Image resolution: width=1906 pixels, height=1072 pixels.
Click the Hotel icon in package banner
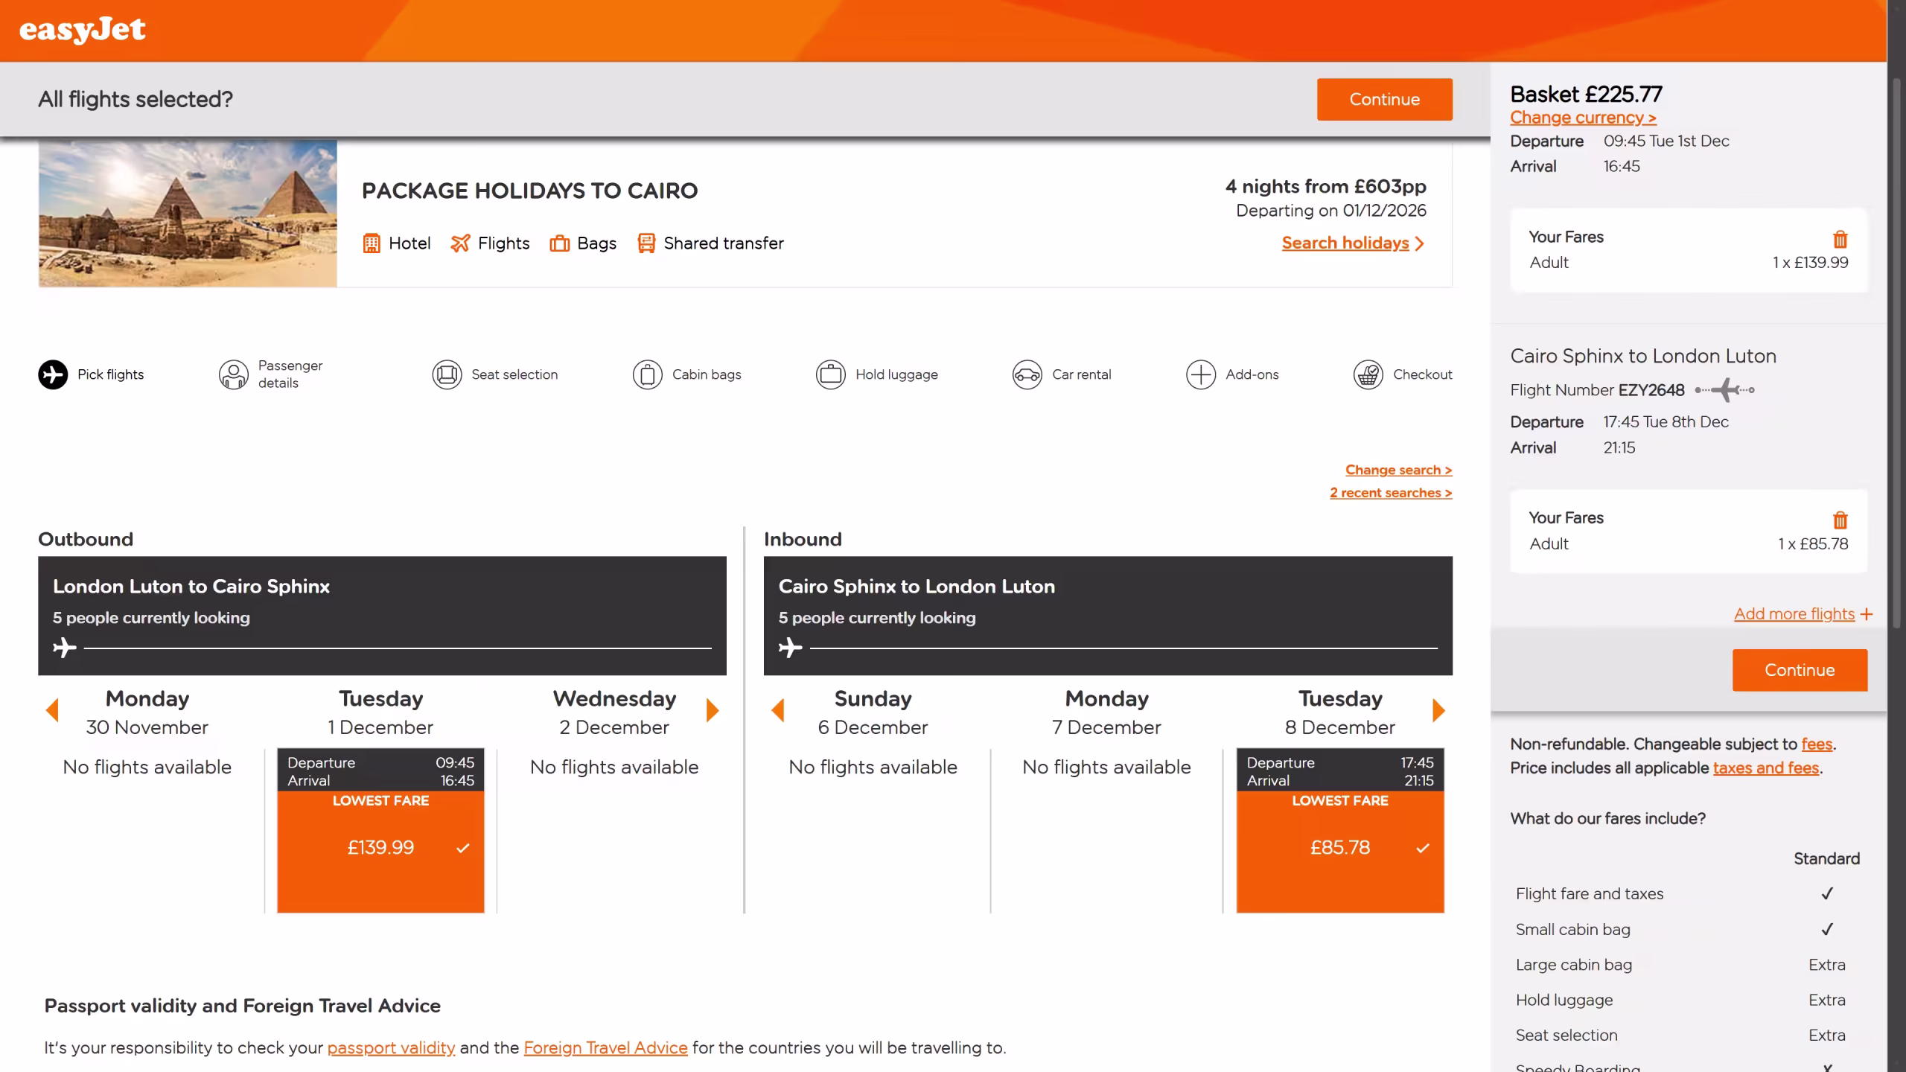click(x=371, y=243)
